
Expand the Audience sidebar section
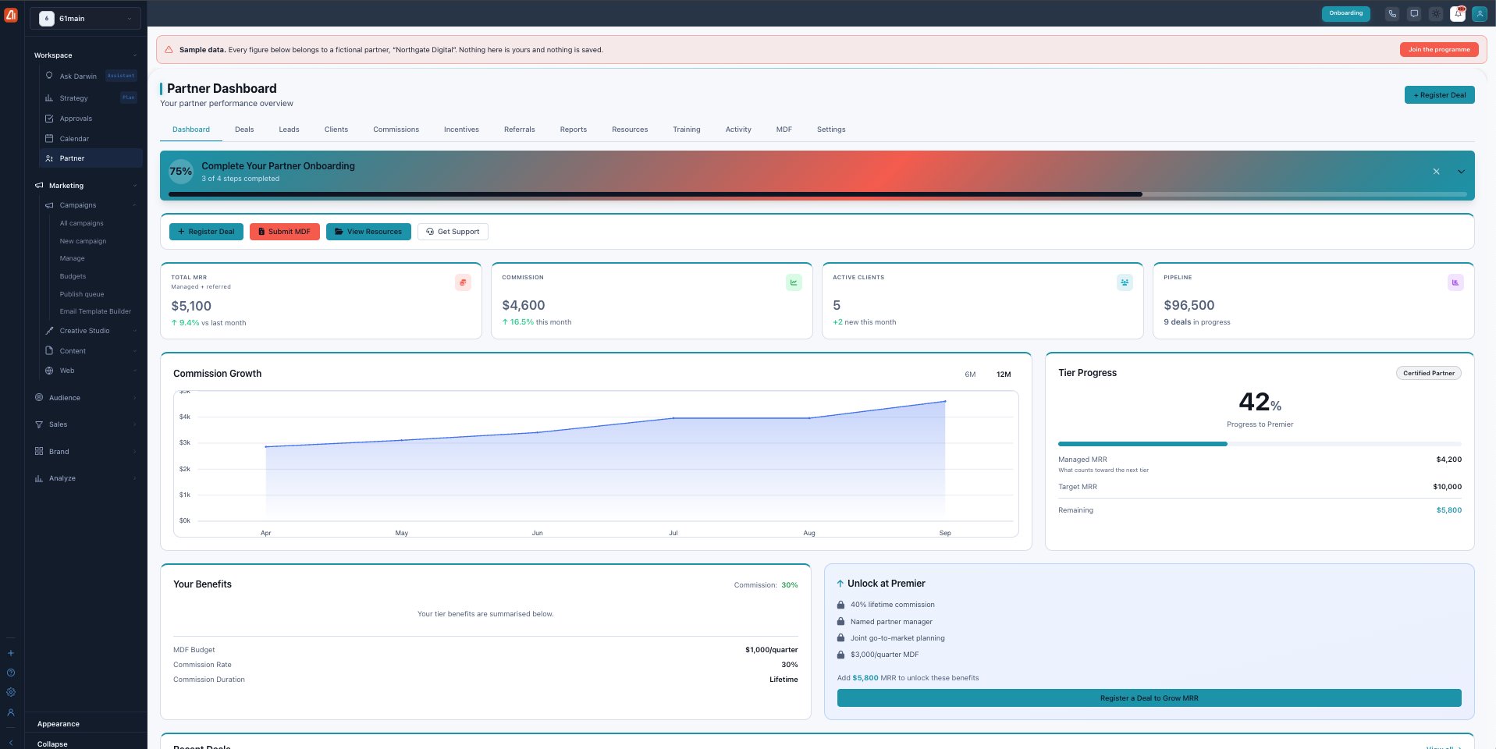click(86, 398)
